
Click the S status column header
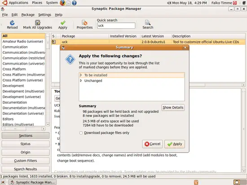click(x=53, y=36)
